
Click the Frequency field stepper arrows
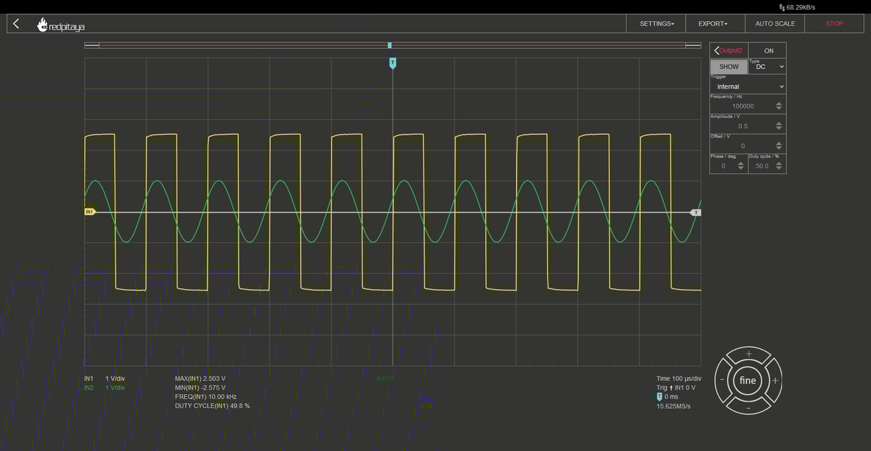point(779,106)
